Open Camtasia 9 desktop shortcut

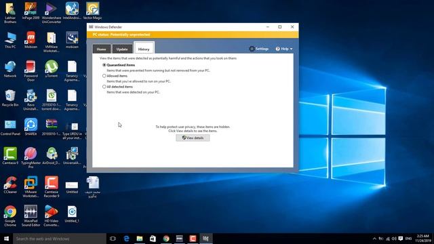[10, 156]
